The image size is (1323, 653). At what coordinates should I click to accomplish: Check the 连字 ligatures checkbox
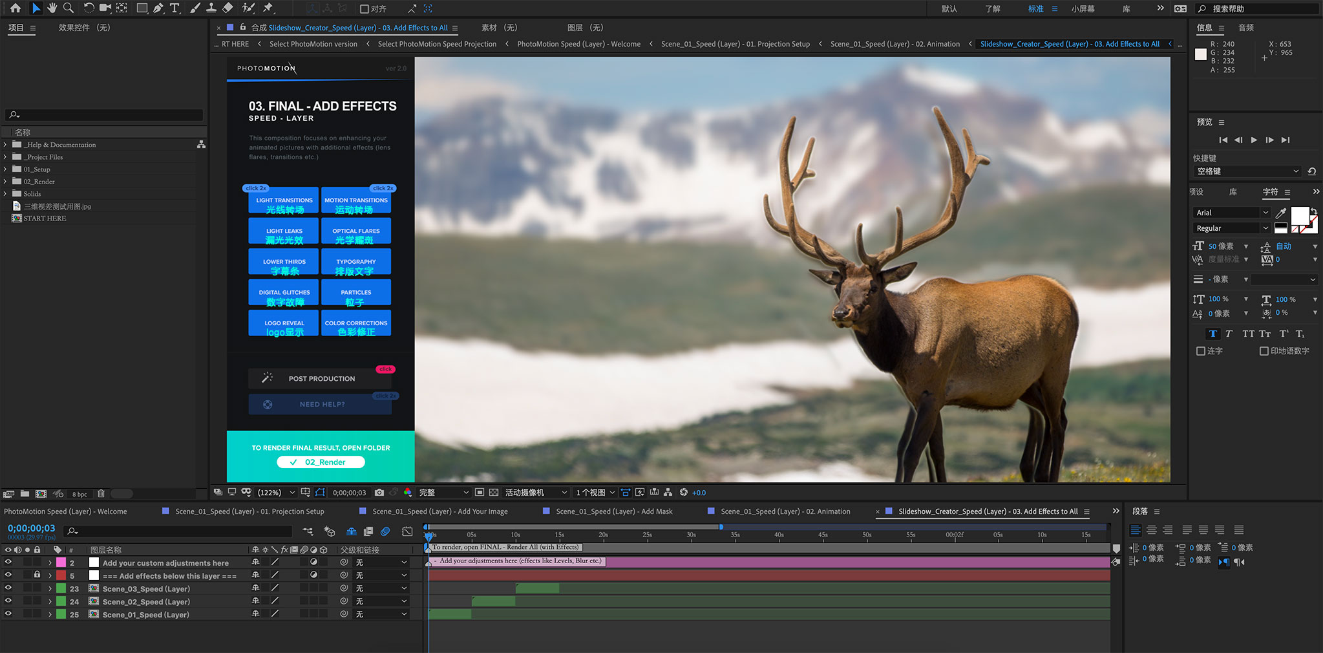tap(1201, 351)
